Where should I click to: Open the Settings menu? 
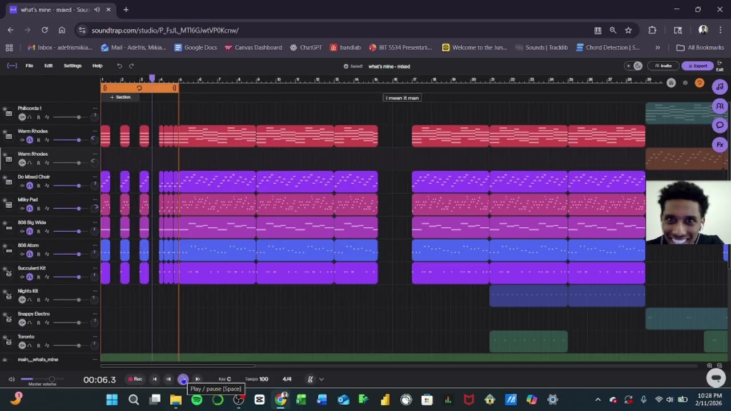coord(73,66)
